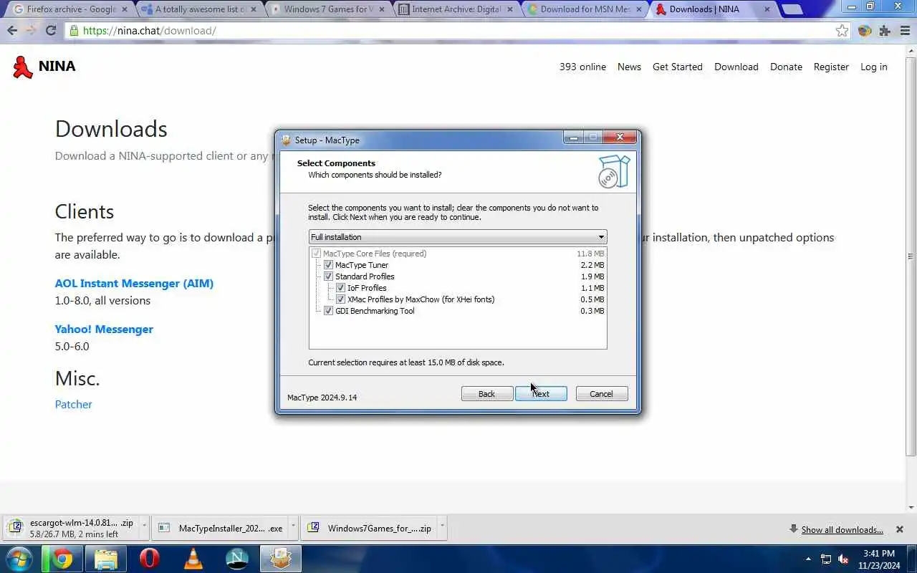Screen dimensions: 917x573
Task: Click the taskbar clock and date
Action: pos(878,559)
